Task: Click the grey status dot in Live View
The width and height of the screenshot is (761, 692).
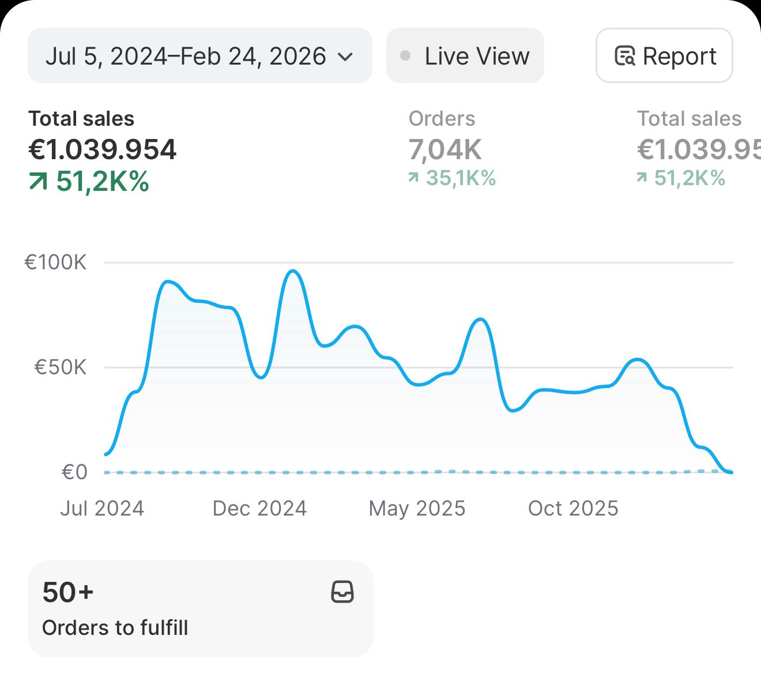Action: click(405, 56)
